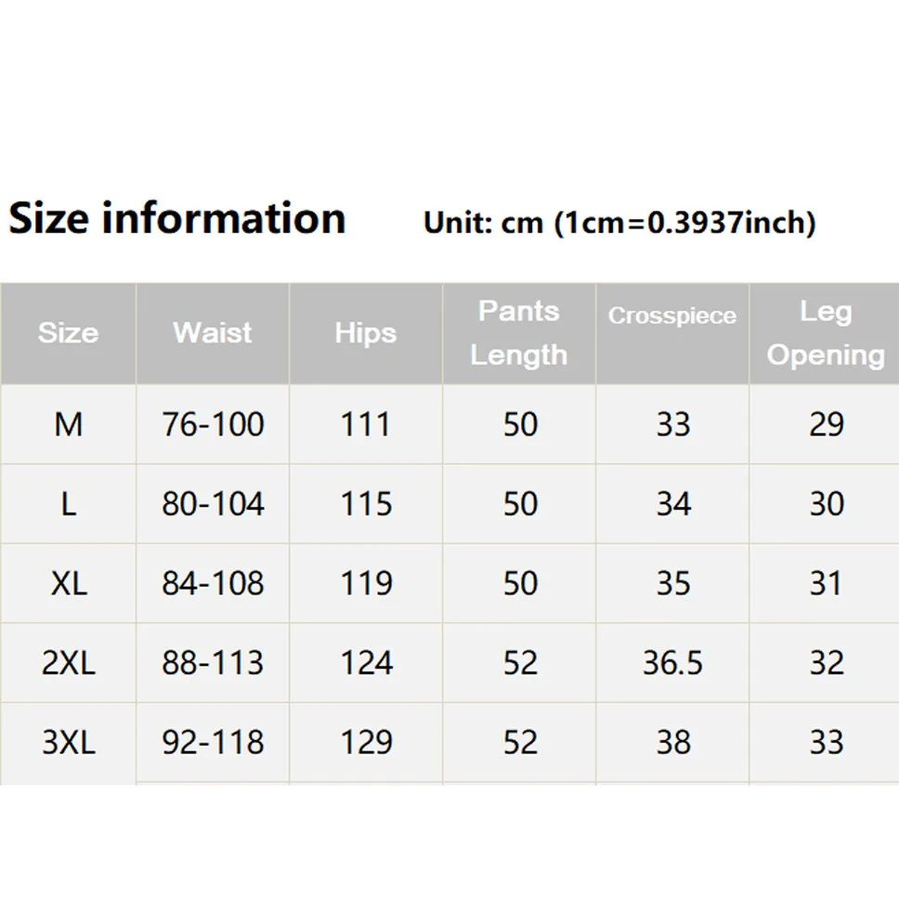
Task: Select the Waist column header
Action: pyautogui.click(x=212, y=332)
